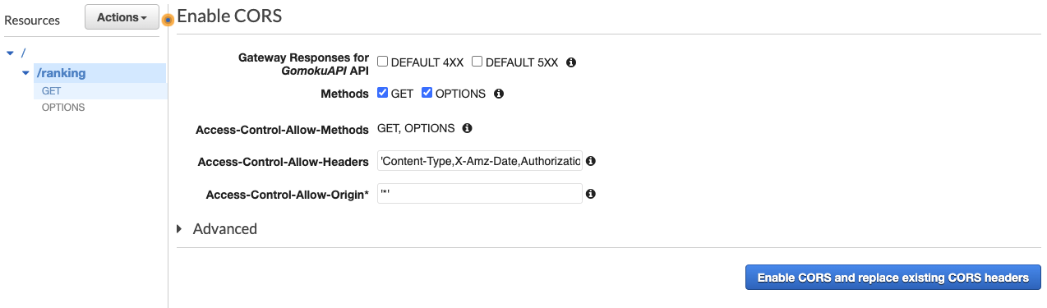Image resolution: width=1047 pixels, height=308 pixels.
Task: Click info icon for Access-Control-Allow-Headers
Action: coord(591,161)
